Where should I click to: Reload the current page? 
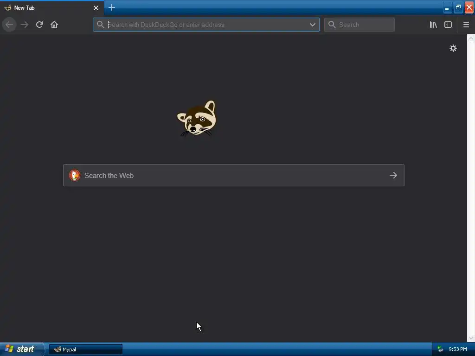tap(39, 25)
